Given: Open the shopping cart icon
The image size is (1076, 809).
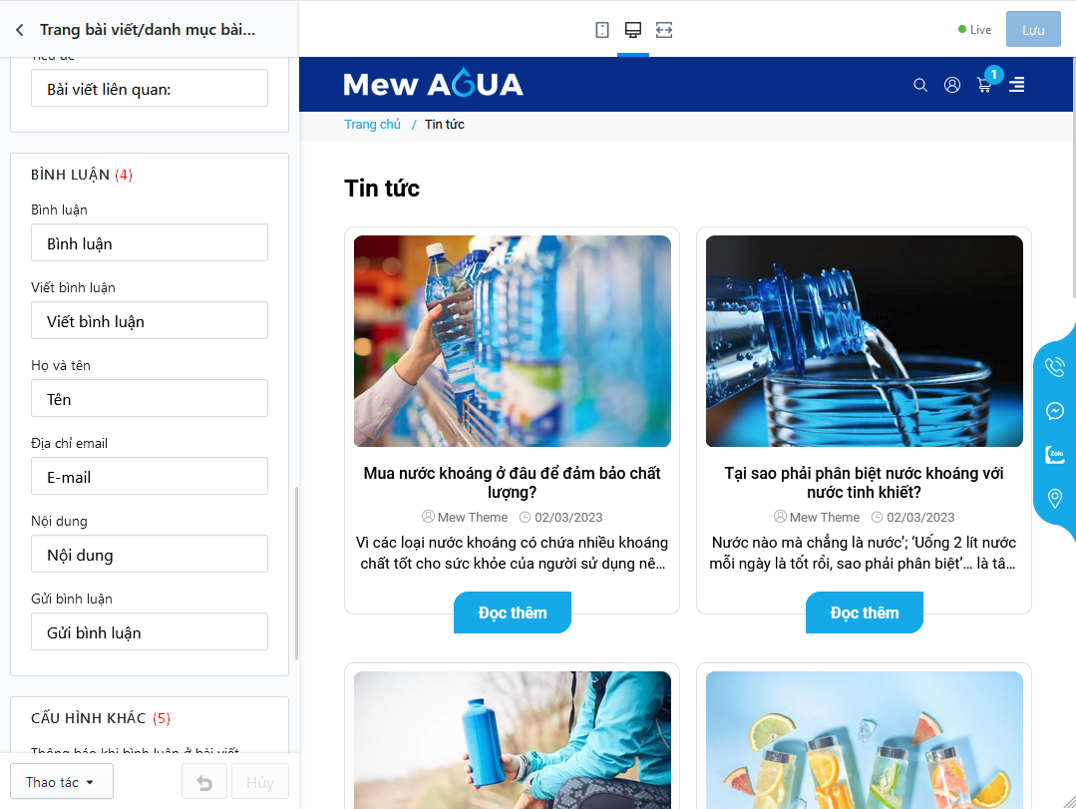Looking at the screenshot, I should coord(984,85).
